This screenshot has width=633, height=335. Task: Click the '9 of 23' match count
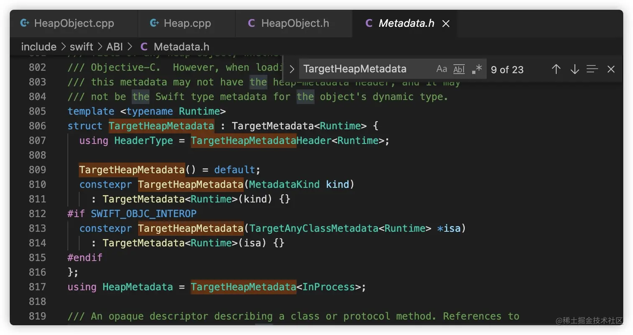[507, 70]
